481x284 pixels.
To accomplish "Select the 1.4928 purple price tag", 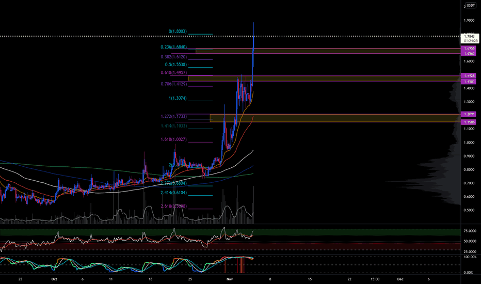I will click(x=469, y=75).
